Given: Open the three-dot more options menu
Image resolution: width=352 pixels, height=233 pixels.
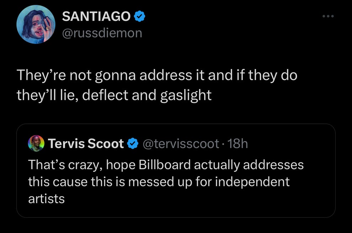Looking at the screenshot, I should point(329,17).
